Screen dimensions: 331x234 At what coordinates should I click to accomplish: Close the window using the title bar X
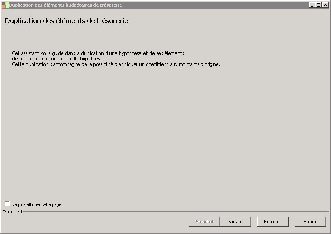pyautogui.click(x=325, y=5)
